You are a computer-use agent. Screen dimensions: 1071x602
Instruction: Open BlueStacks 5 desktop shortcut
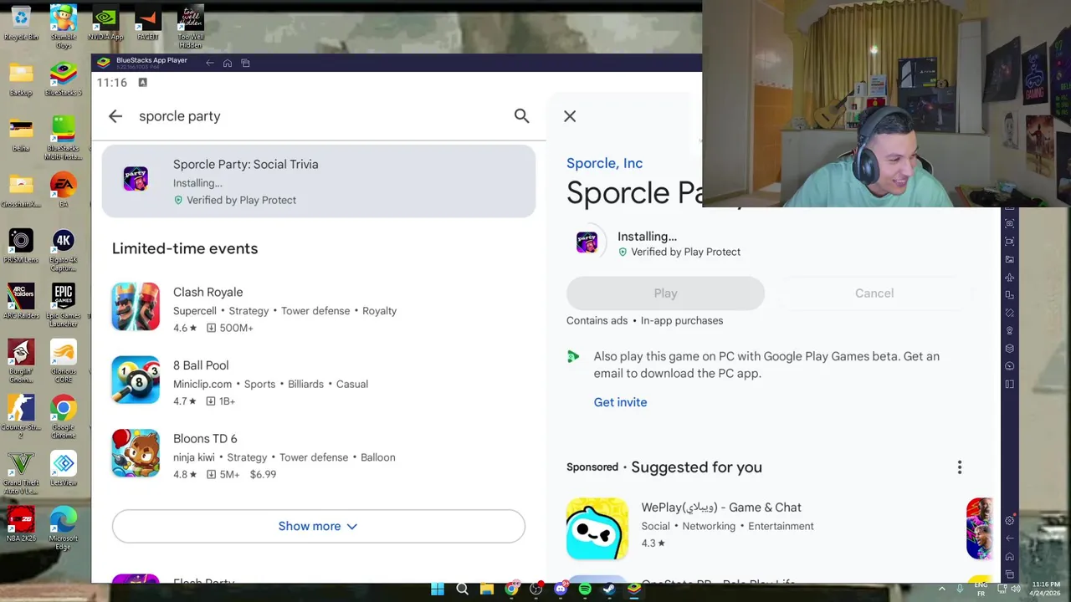pos(64,79)
